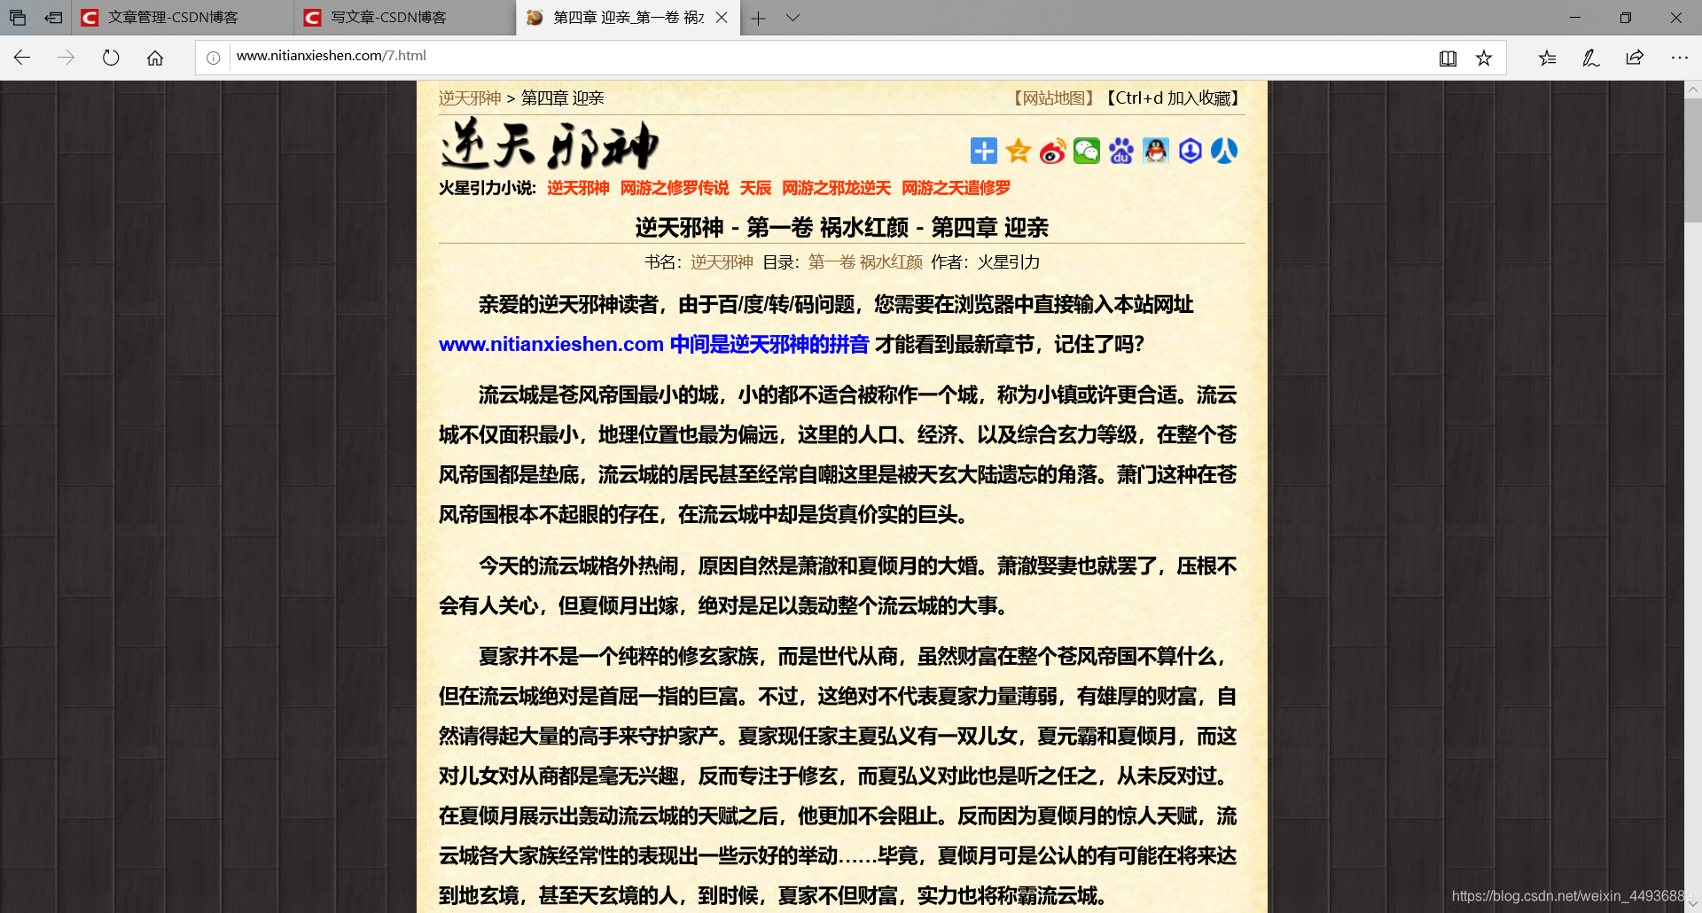Share to Sina Weibo icon
Image resolution: width=1702 pixels, height=913 pixels.
pos(1052,151)
